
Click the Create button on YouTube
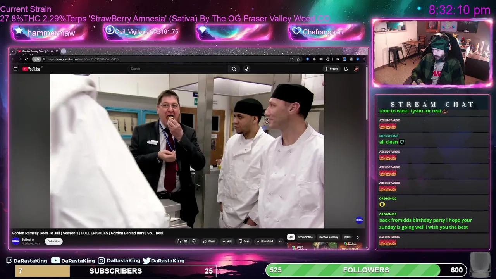click(x=331, y=69)
